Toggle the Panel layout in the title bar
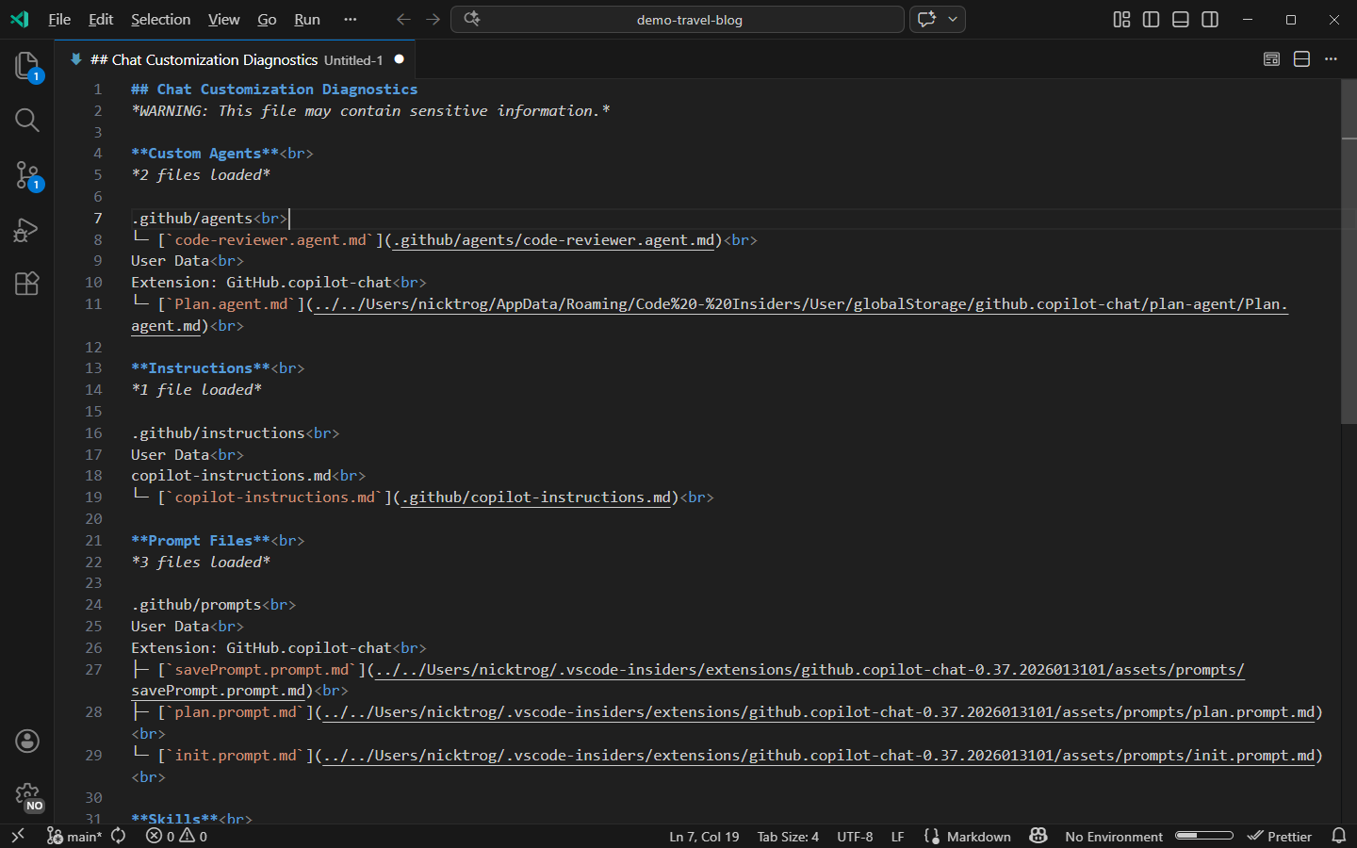1357x848 pixels. tap(1180, 19)
